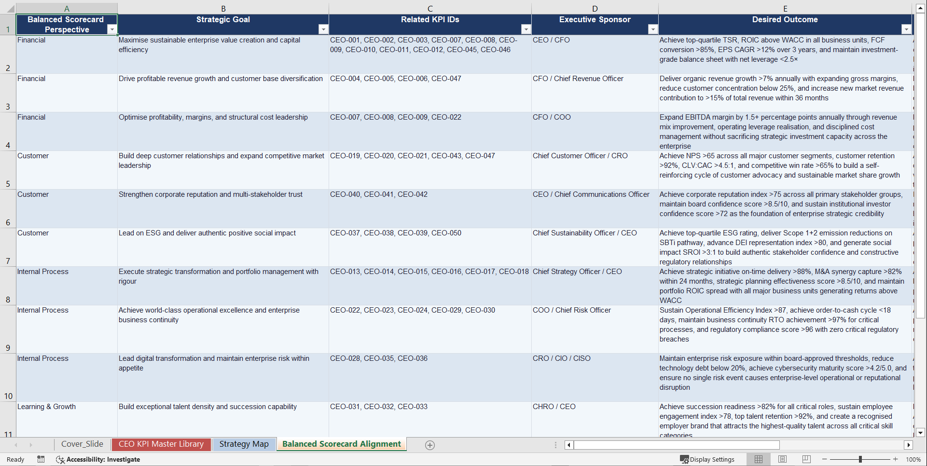Viewport: 927px width, 466px height.
Task: Add a new sheet with the plus icon
Action: coord(430,445)
